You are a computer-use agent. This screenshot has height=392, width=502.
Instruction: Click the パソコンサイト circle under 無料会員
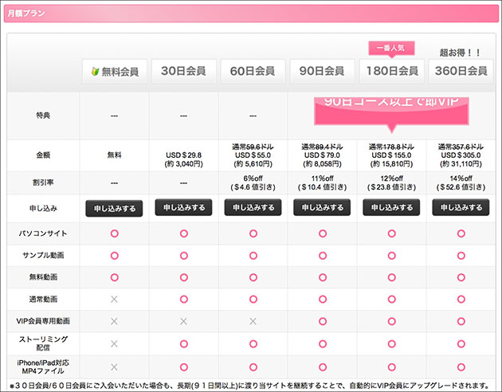point(114,233)
